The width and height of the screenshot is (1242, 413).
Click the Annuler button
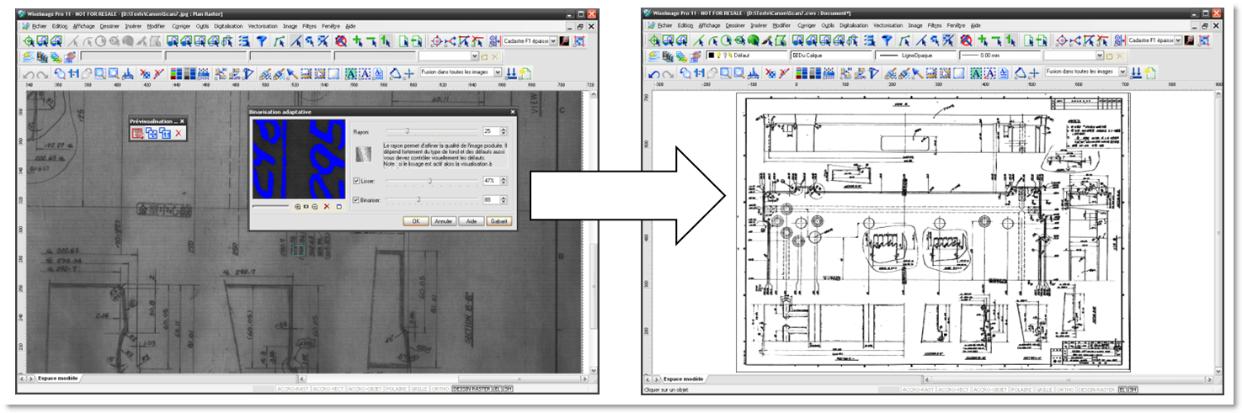click(x=444, y=221)
